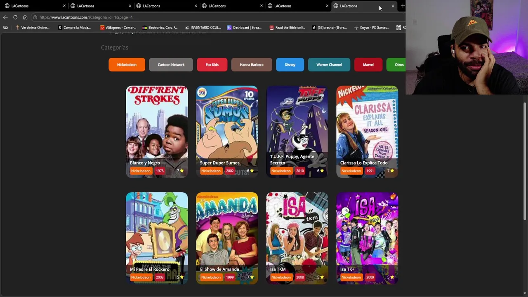Open the (52)brashdr TikTok bookmark

tap(329, 28)
